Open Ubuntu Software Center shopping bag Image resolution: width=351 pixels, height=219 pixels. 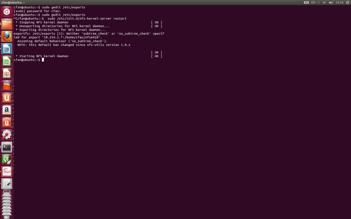click(7, 86)
